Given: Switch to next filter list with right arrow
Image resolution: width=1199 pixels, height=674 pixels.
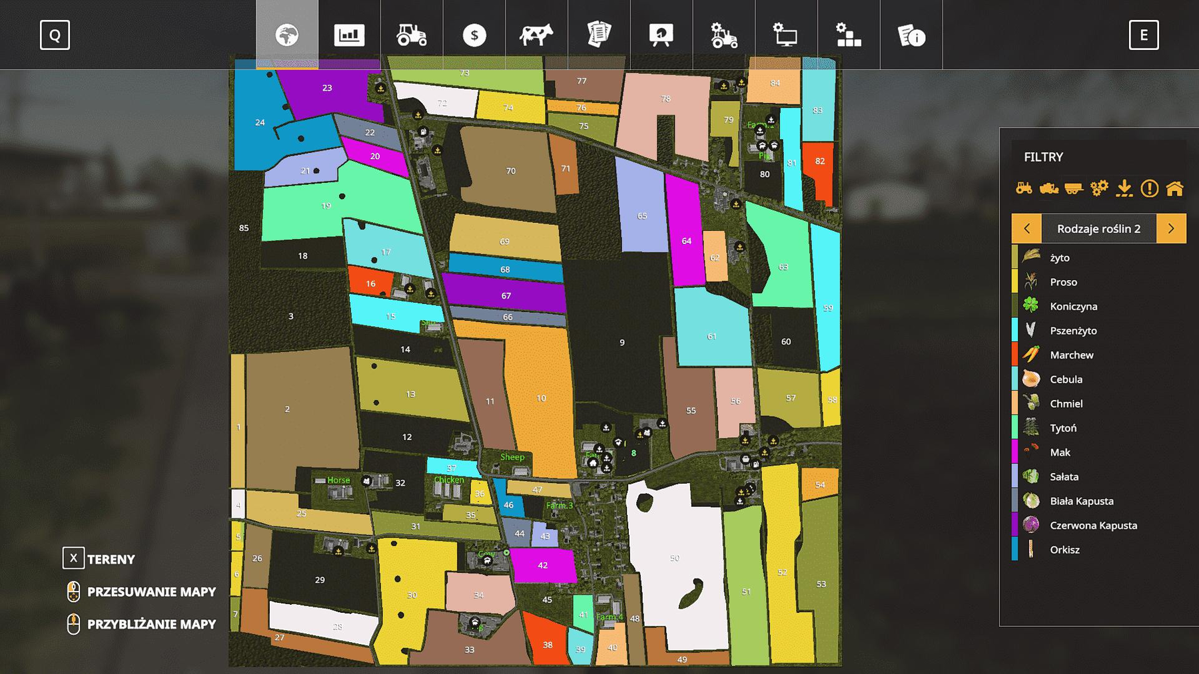Looking at the screenshot, I should point(1171,228).
